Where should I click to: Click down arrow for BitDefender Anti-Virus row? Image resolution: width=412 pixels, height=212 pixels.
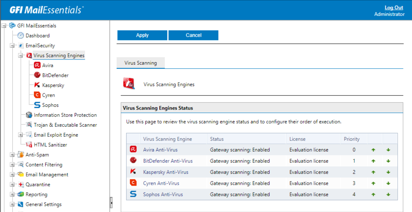[388, 161]
